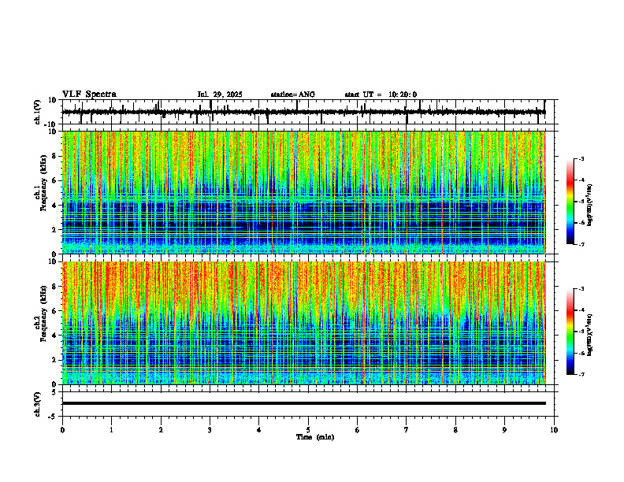Click the thick black ch.3 voltage trace
Image resolution: width=624 pixels, height=482 pixels.
(x=304, y=403)
